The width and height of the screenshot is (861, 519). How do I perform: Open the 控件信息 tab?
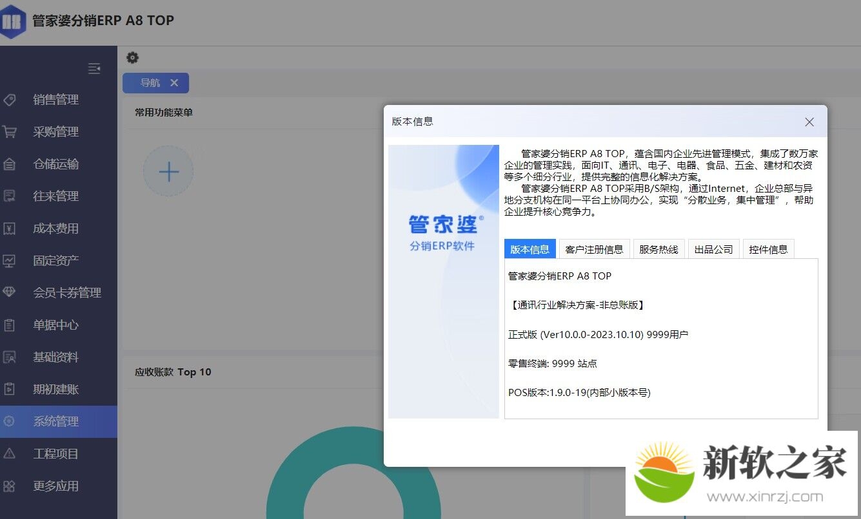(769, 249)
